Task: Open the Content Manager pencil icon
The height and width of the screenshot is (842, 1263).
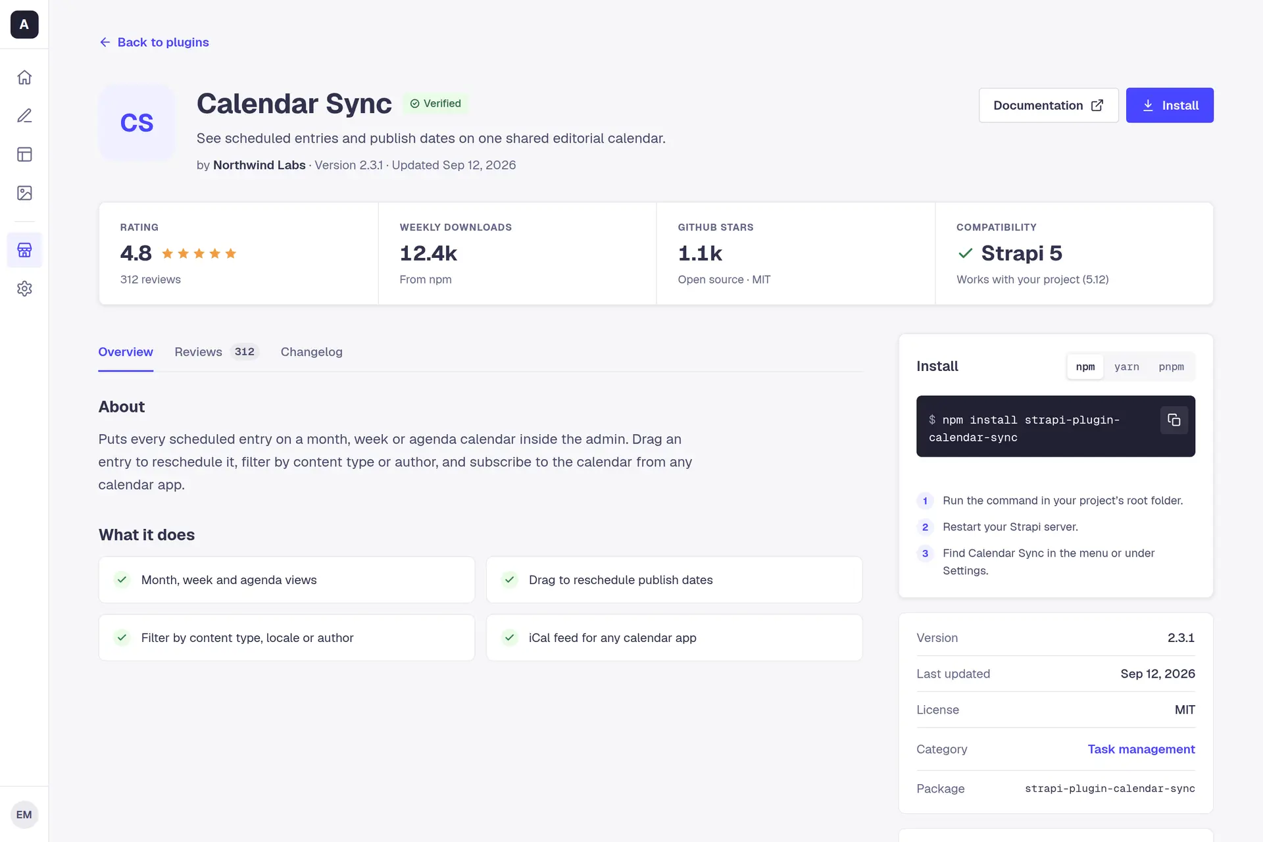Action: pos(24,116)
